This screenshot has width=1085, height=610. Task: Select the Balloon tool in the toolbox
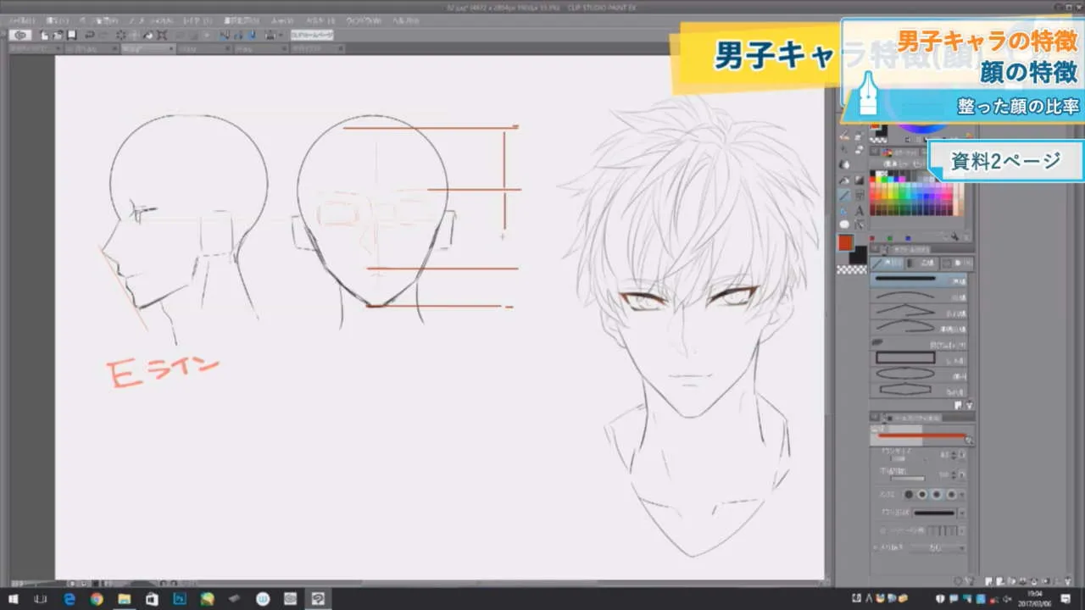point(844,224)
